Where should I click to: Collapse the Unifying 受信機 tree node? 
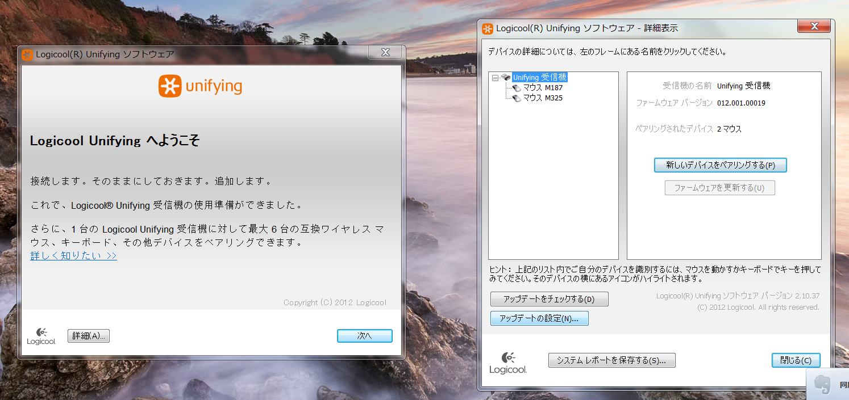495,77
